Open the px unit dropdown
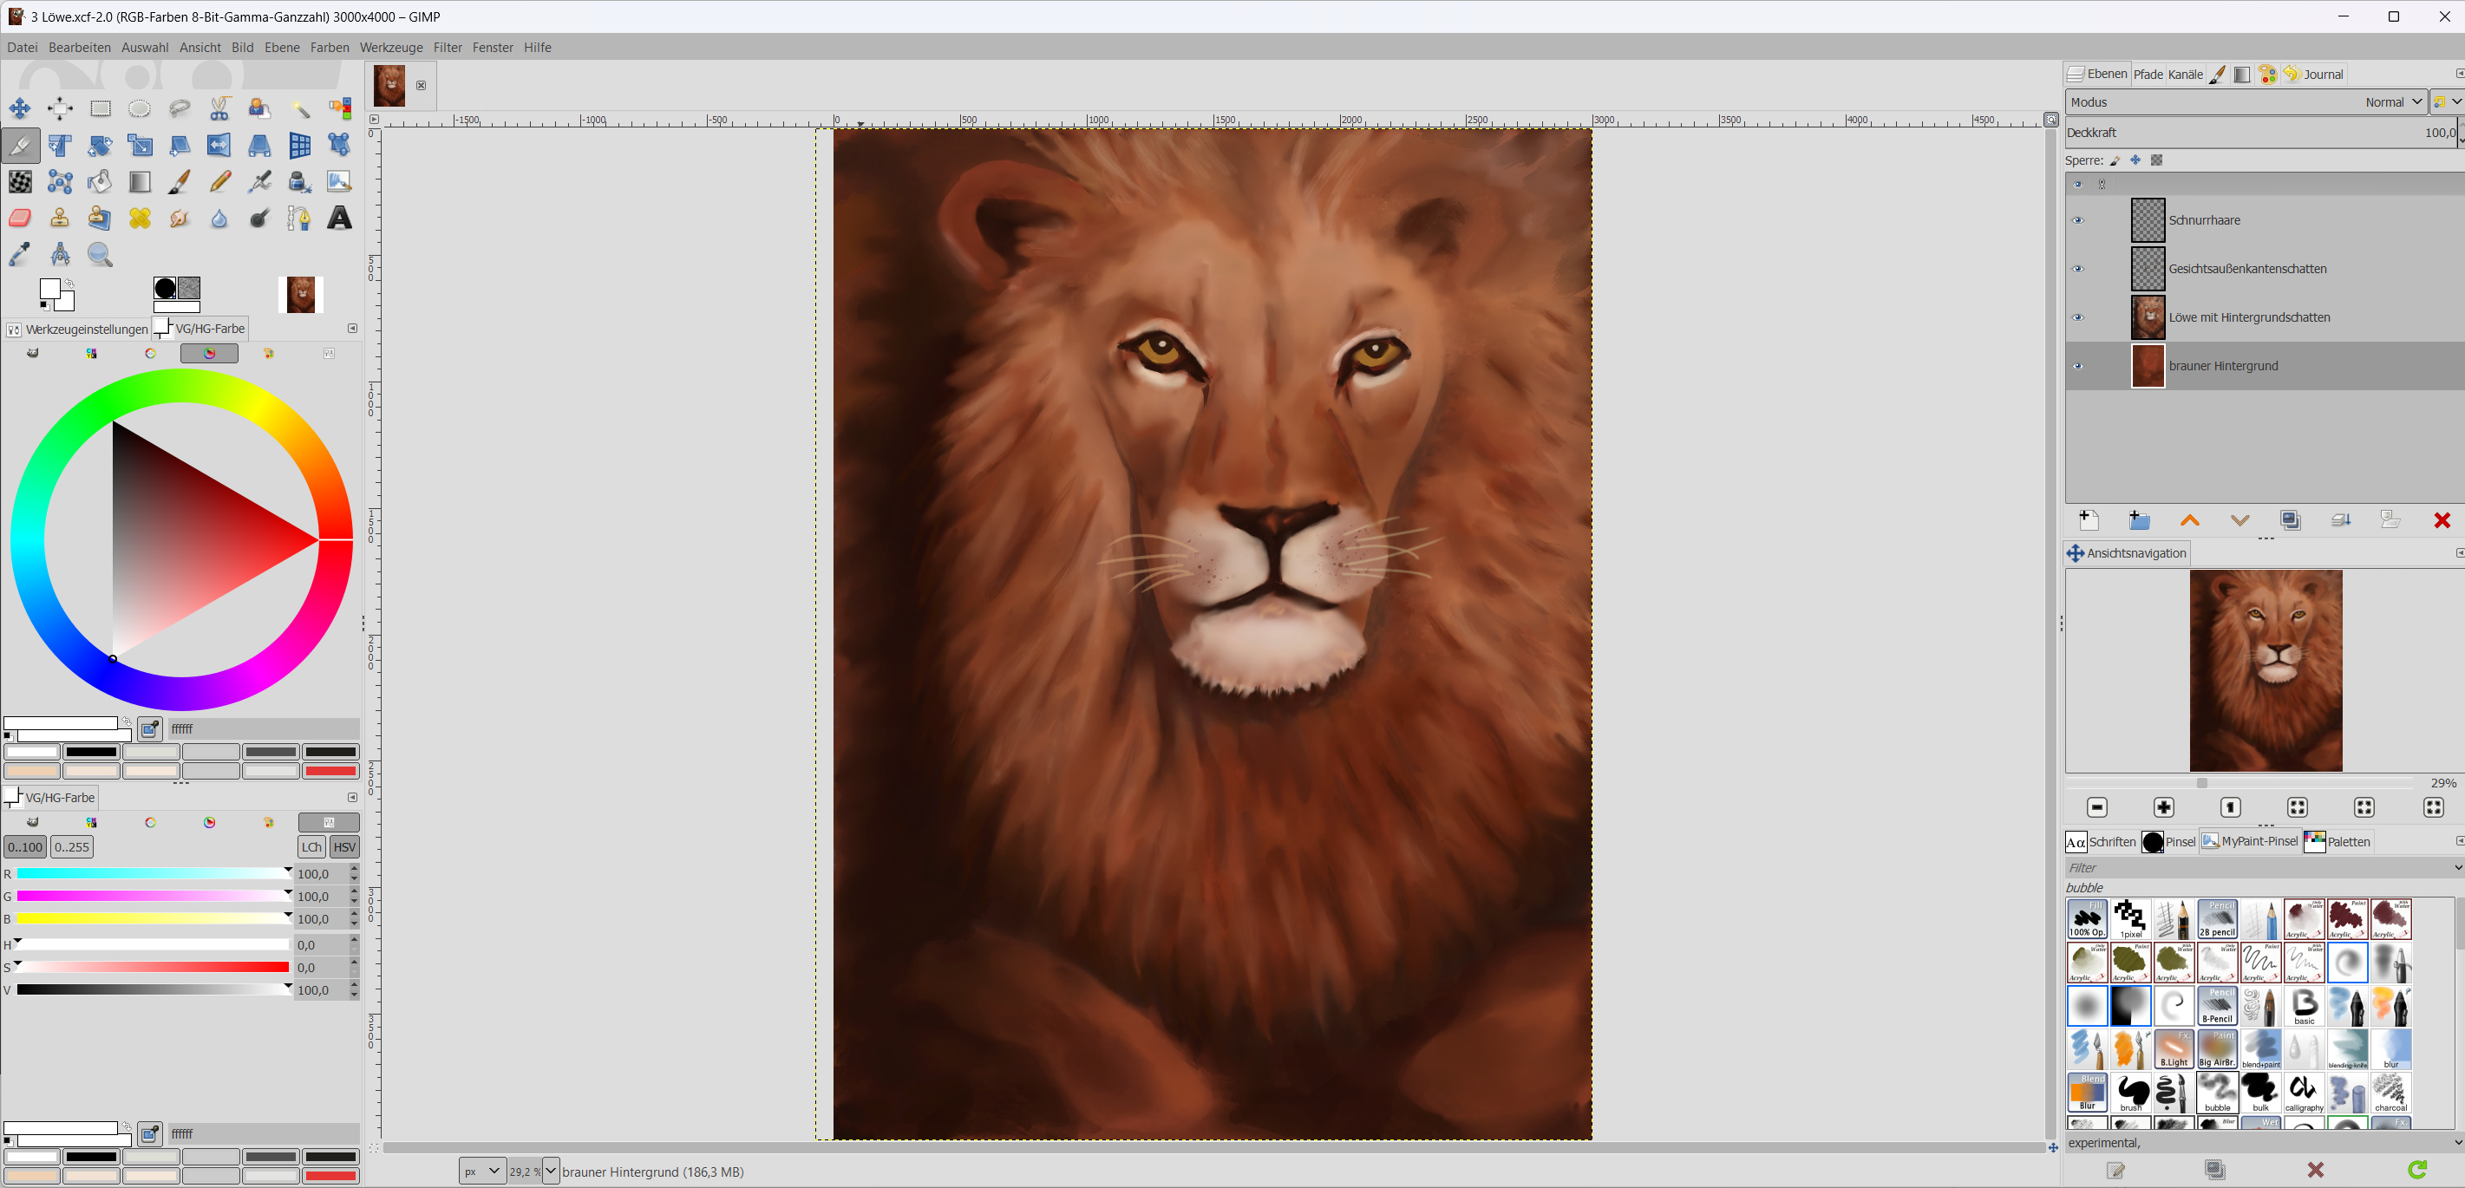 point(481,1171)
